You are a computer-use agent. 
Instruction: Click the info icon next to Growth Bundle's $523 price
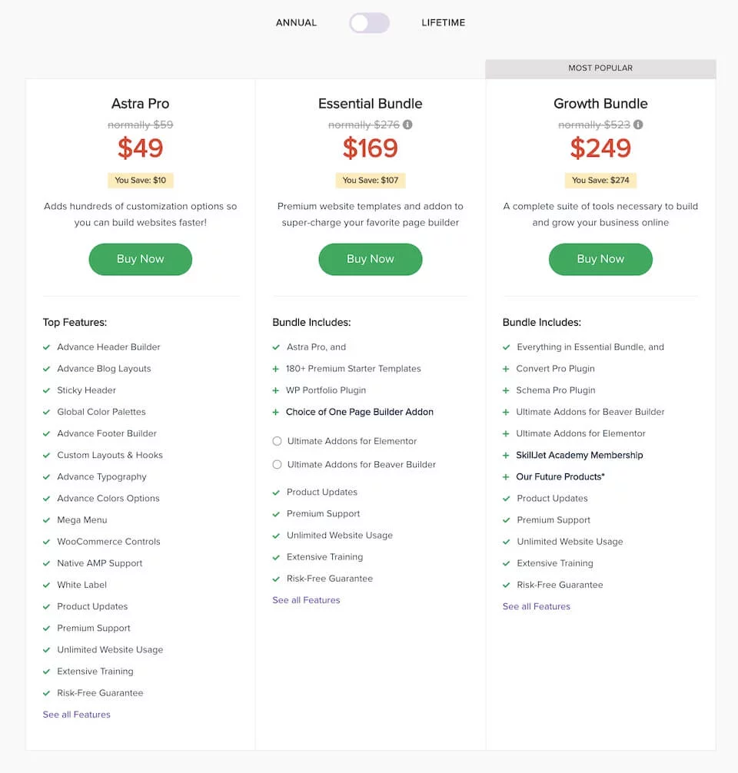(637, 124)
